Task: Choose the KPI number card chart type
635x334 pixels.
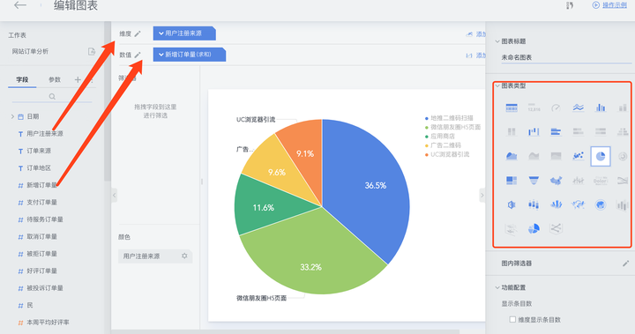Action: [534, 108]
